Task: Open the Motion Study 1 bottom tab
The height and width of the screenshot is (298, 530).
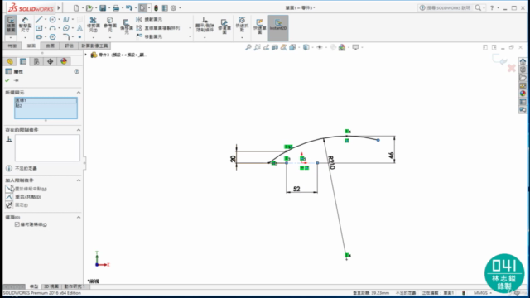Action: 75,286
